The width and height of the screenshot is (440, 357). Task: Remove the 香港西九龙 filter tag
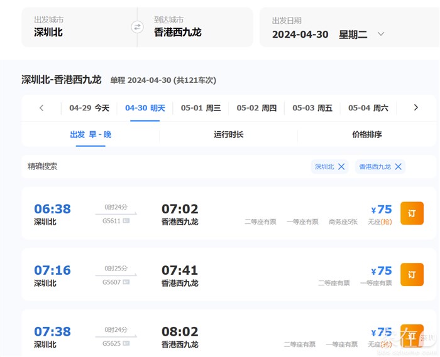[398, 166]
